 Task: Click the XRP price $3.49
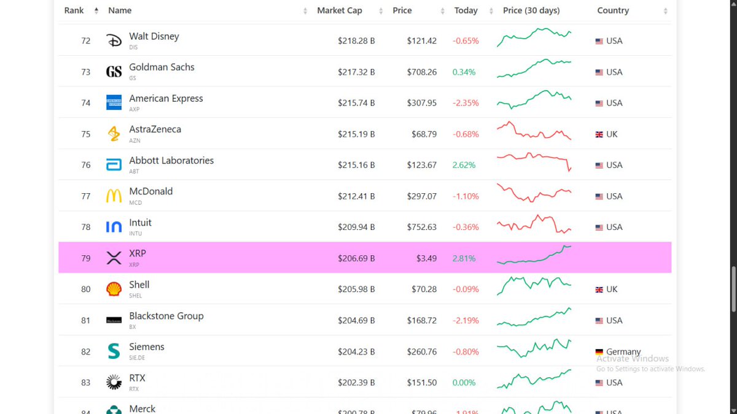coord(426,258)
